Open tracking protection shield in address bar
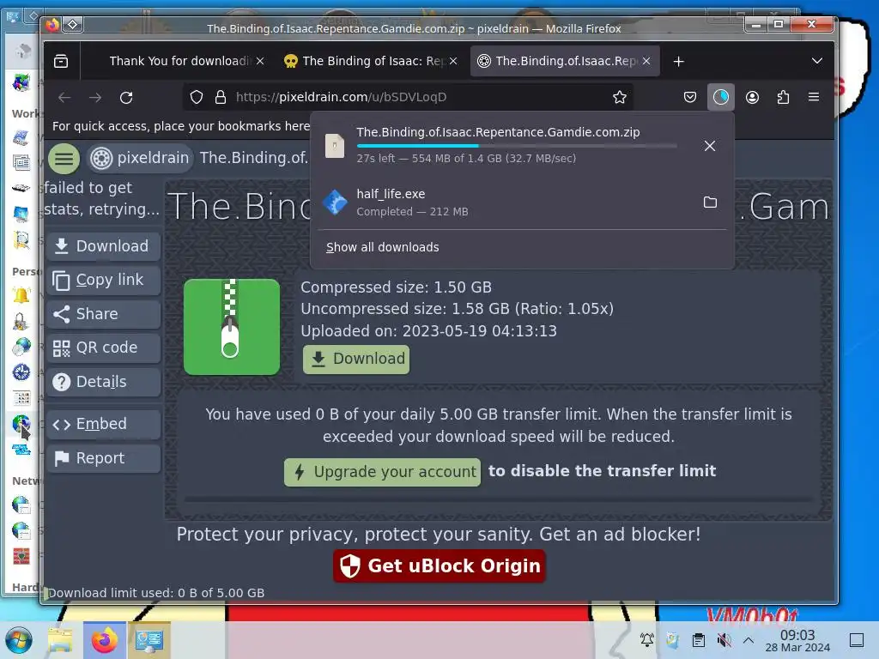This screenshot has width=879, height=659. (197, 97)
